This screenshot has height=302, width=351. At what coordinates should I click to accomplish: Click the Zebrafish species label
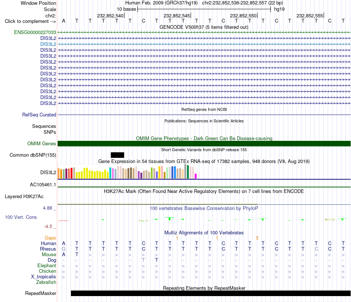pyautogui.click(x=46, y=282)
